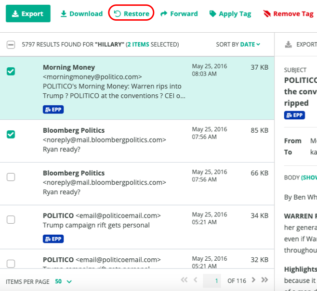Click the EPP tag in the preview pane
317x291 pixels.
point(294,115)
